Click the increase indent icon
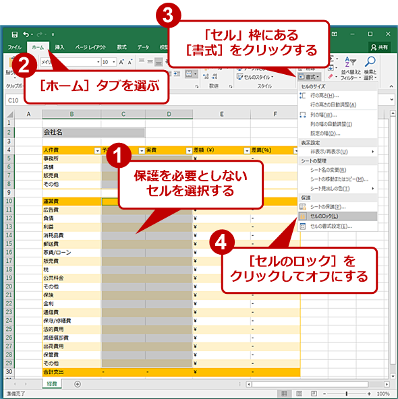Image resolution: width=398 pixels, height=399 pixels. coord(177,73)
